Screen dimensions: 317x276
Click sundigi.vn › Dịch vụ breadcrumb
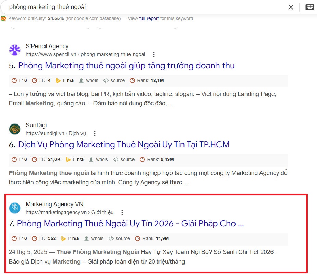[55, 133]
